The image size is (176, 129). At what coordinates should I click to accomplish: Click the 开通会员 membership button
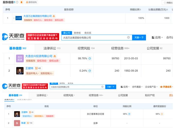pyautogui.click(x=166, y=87)
